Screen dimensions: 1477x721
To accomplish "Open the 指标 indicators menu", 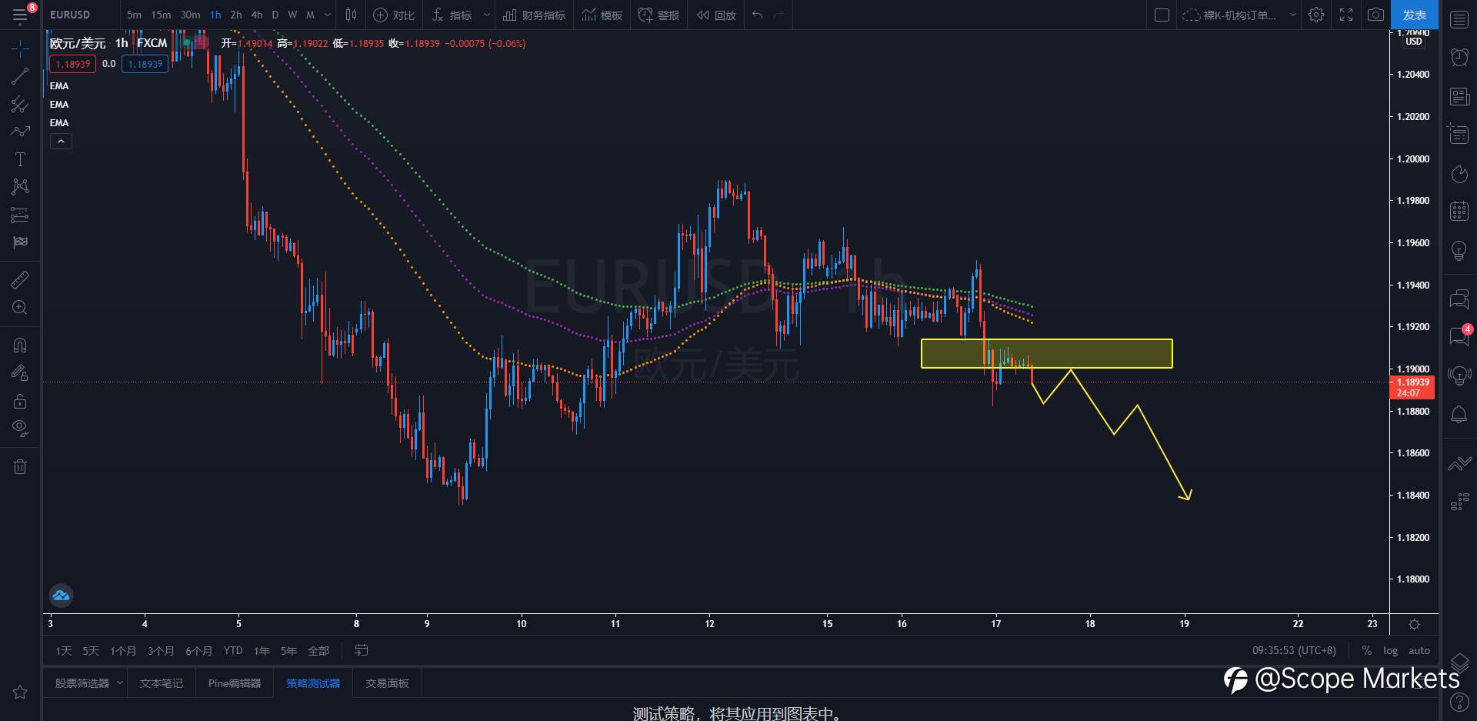I will click(452, 15).
